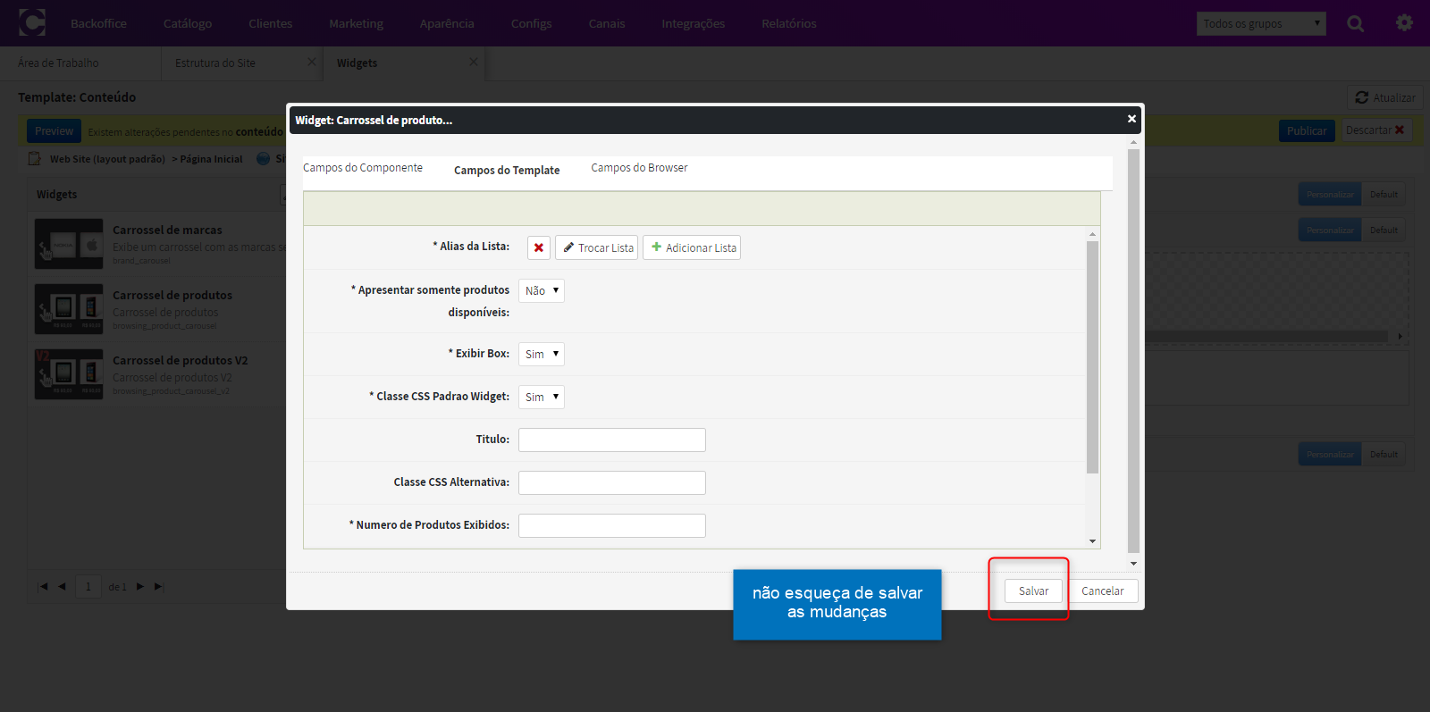Remove the list alias with the red X
This screenshot has width=1430, height=712.
tap(539, 247)
